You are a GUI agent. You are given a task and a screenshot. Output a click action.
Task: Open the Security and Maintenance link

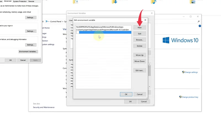(x=44, y=107)
